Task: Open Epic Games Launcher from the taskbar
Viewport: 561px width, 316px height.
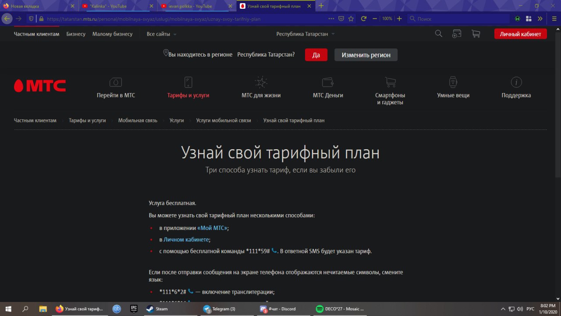Action: tap(134, 309)
